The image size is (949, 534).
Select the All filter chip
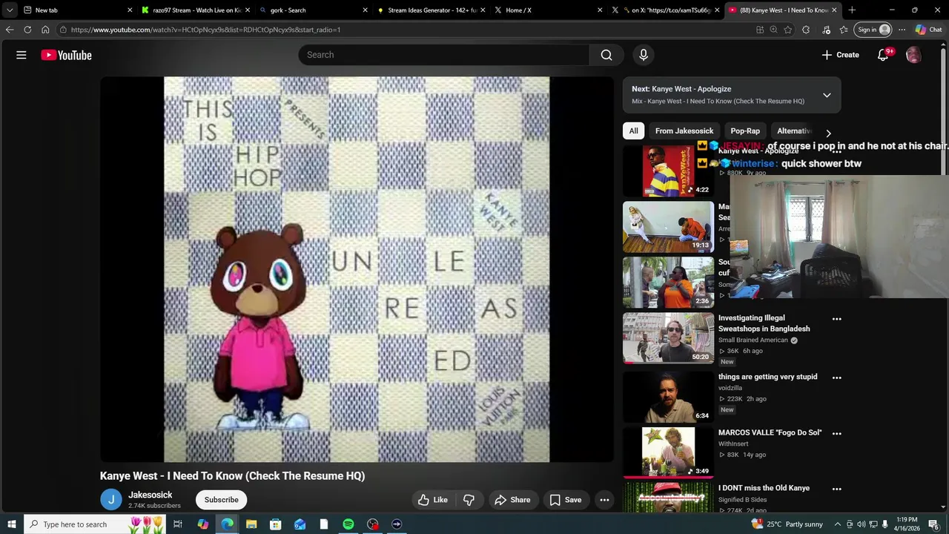pyautogui.click(x=634, y=131)
